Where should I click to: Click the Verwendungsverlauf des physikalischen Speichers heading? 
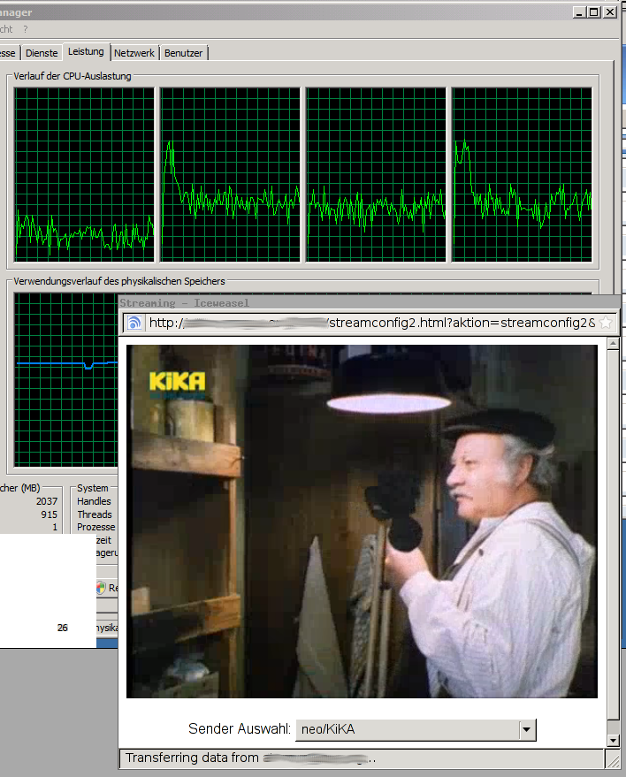click(119, 281)
